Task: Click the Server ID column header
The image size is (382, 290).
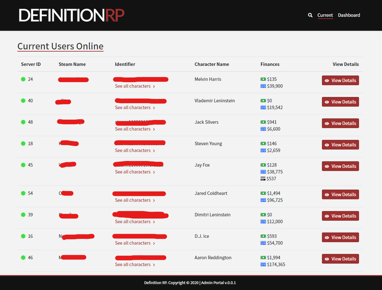Action: pyautogui.click(x=31, y=64)
